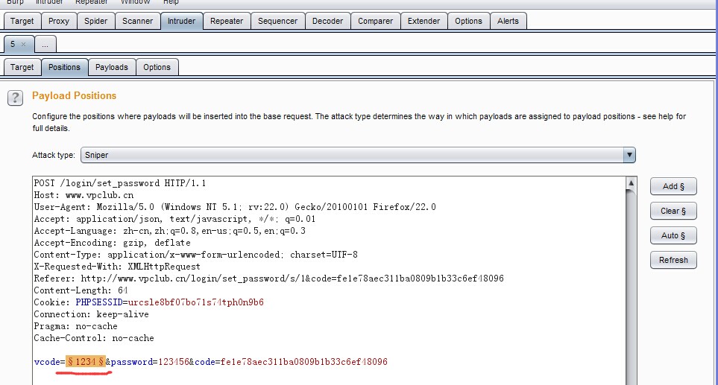Click the request editor scroll up arrow
The height and width of the screenshot is (385, 718).
coord(631,183)
